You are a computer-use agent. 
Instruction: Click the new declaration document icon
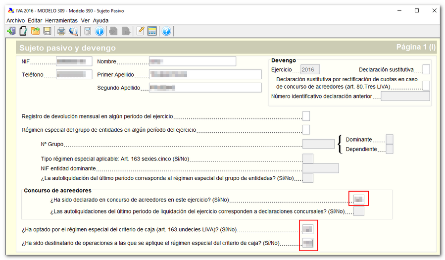point(23,31)
